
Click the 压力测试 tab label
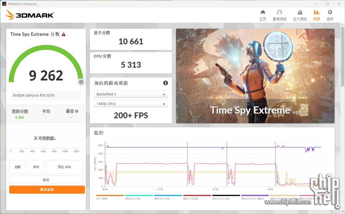pyautogui.click(x=300, y=19)
